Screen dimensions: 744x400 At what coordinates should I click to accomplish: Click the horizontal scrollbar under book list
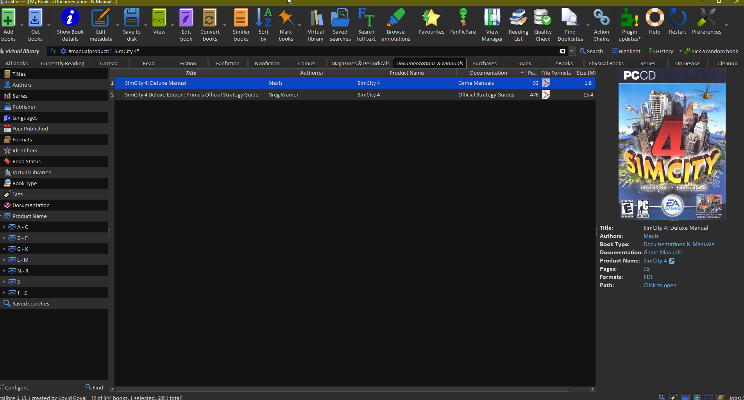342,389
